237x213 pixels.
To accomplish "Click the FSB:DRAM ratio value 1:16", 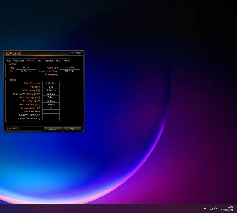I will (x=51, y=87).
